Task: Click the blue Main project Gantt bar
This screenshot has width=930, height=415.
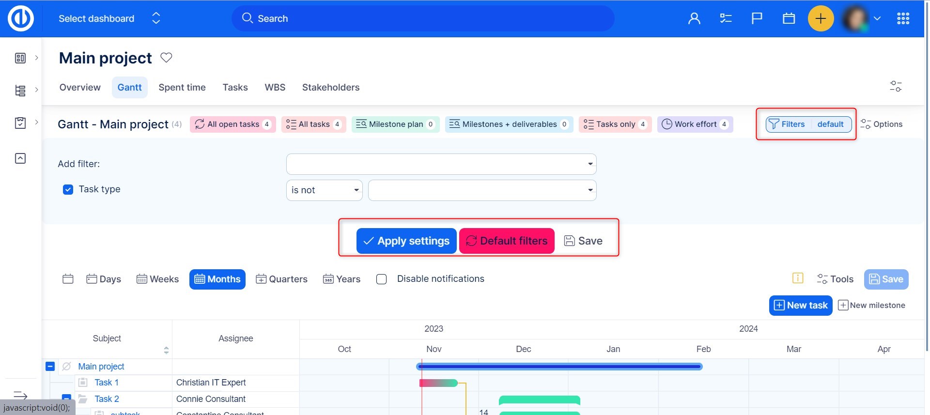Action: tap(559, 367)
